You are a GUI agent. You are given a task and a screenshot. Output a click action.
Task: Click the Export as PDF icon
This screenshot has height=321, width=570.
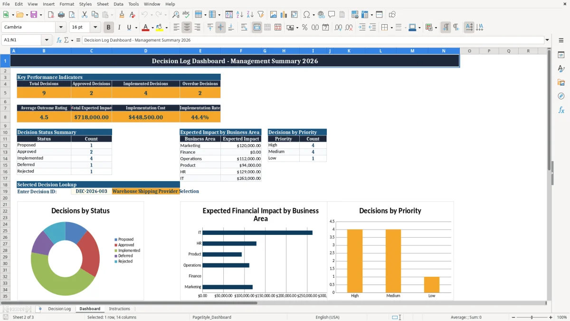[x=50, y=15]
